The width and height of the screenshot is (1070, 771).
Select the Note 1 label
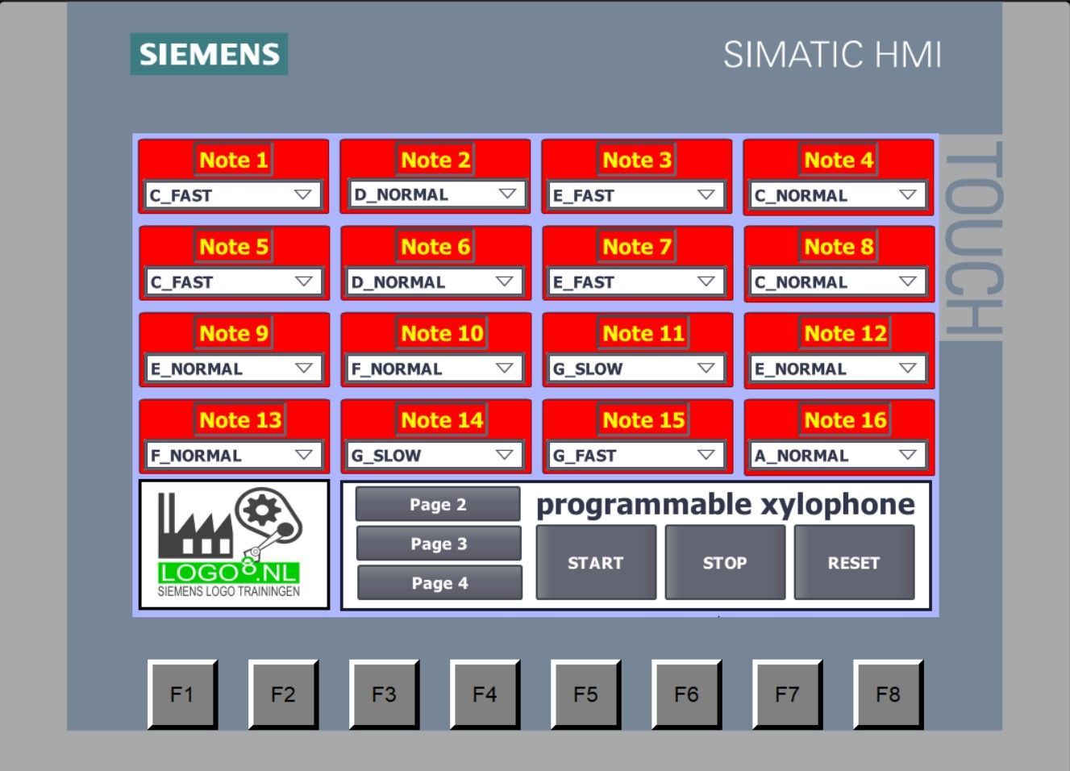[234, 160]
